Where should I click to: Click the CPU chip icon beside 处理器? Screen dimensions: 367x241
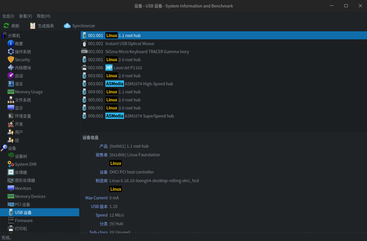pos(11,172)
